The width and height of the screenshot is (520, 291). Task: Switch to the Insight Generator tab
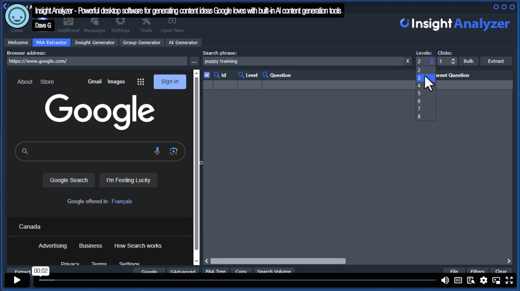coord(95,42)
